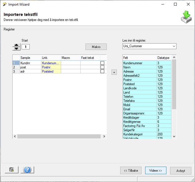Tick the checkbox in the post row
Screen dimensions: 195x182
click(x=102, y=67)
